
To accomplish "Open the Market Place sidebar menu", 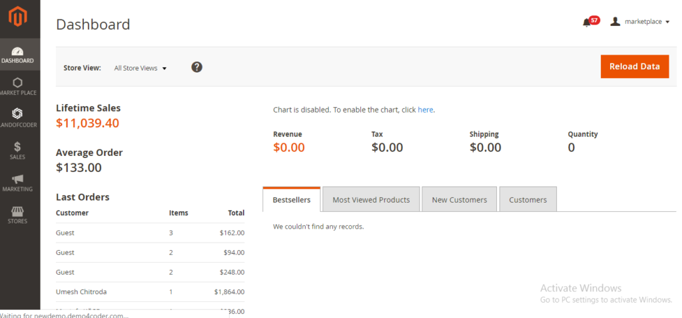I will pyautogui.click(x=18, y=87).
